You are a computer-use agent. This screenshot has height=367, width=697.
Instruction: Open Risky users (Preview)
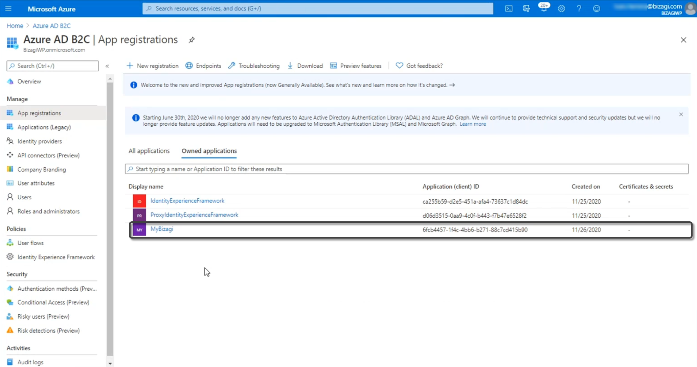[43, 317]
